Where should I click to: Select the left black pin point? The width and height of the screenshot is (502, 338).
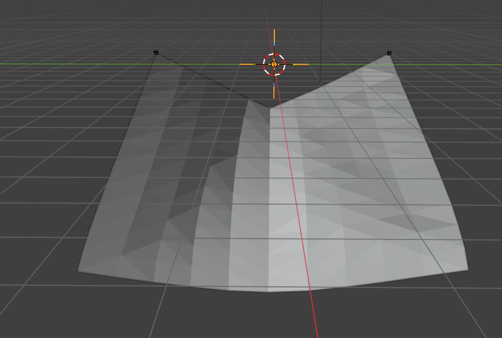pyautogui.click(x=156, y=53)
